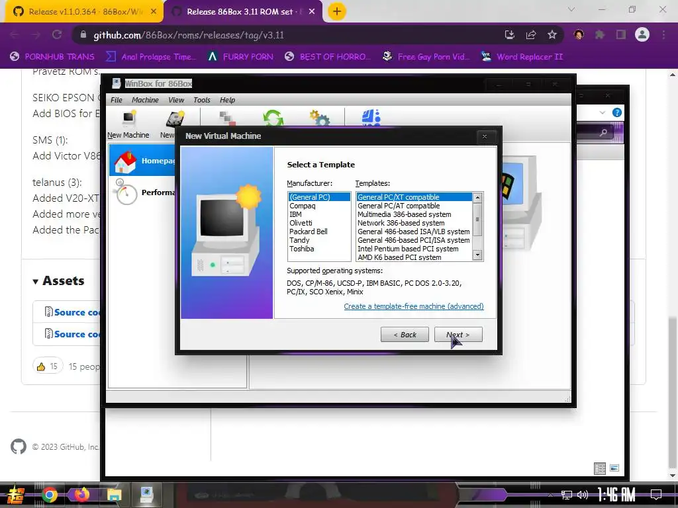
Task: Open the tab search chevron in Chrome
Action: tap(571, 9)
